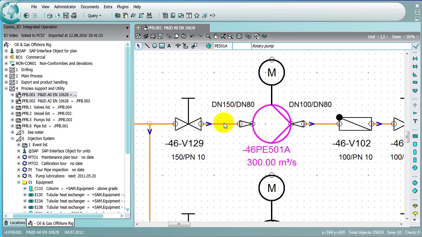
Task: Open the globe icon in main toolbar
Action: tap(58, 15)
